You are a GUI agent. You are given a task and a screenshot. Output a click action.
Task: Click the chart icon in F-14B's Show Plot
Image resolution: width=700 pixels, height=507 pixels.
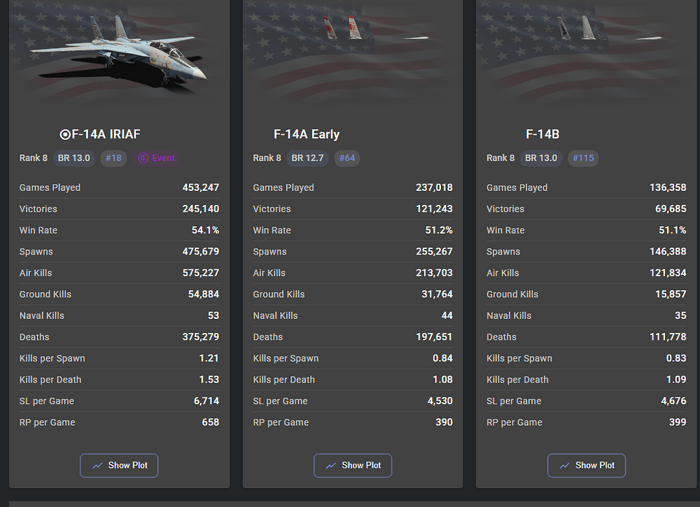click(565, 466)
